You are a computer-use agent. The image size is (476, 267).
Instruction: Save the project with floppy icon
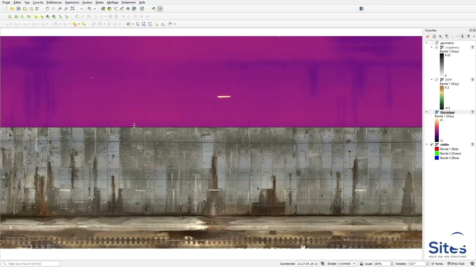19,9
